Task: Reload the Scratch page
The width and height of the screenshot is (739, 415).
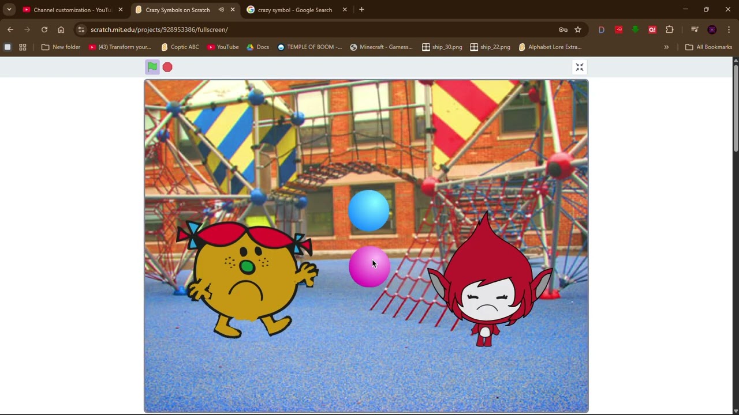Action: pyautogui.click(x=44, y=29)
